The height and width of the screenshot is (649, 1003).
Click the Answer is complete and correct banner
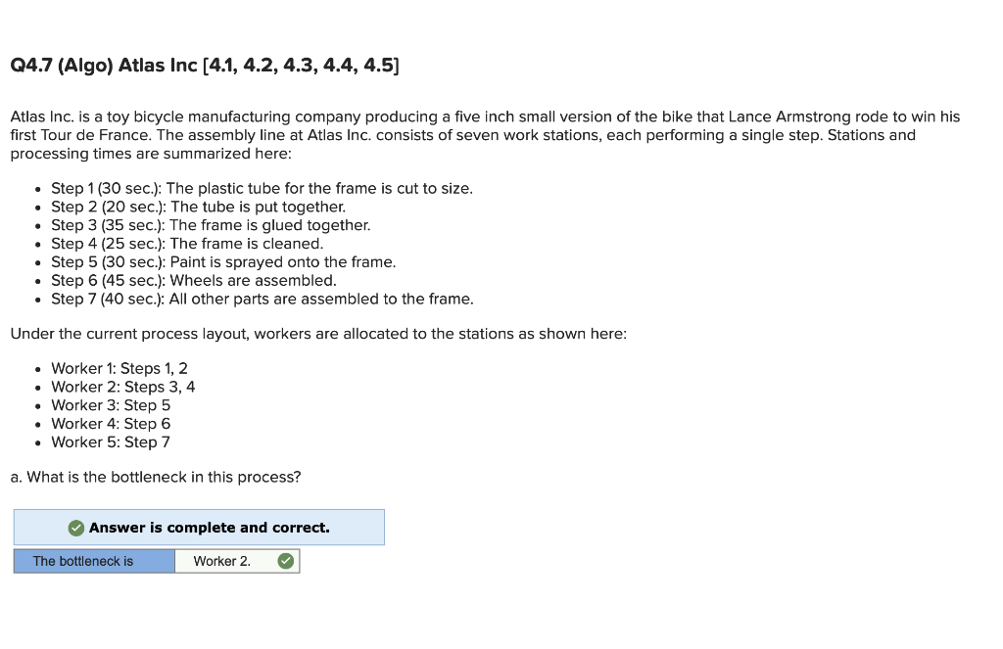199,527
